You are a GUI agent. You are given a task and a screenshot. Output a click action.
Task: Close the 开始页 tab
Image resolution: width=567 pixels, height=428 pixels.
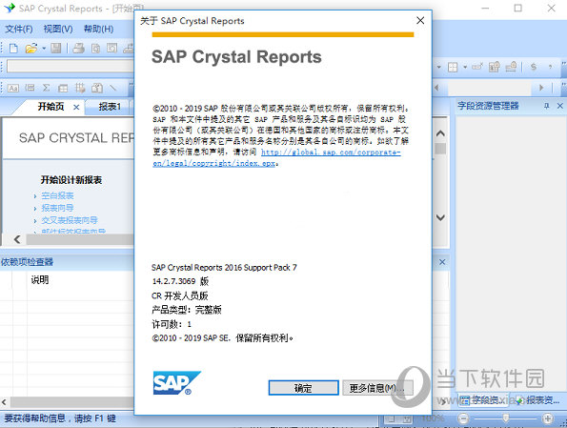click(x=76, y=107)
